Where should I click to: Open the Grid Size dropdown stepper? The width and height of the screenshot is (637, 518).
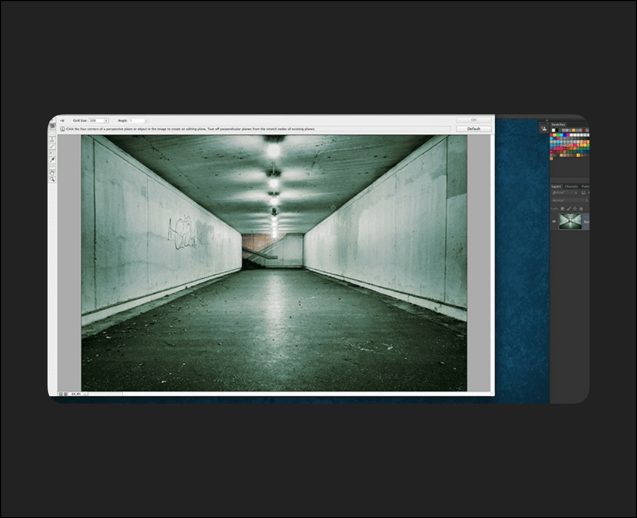point(106,121)
